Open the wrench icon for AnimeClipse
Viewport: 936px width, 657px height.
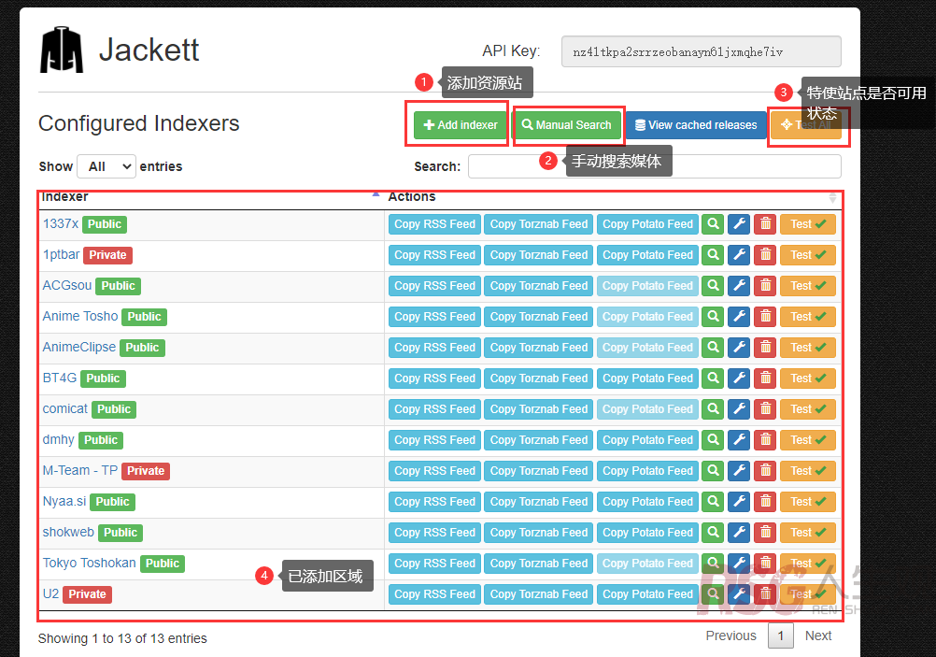(x=739, y=348)
